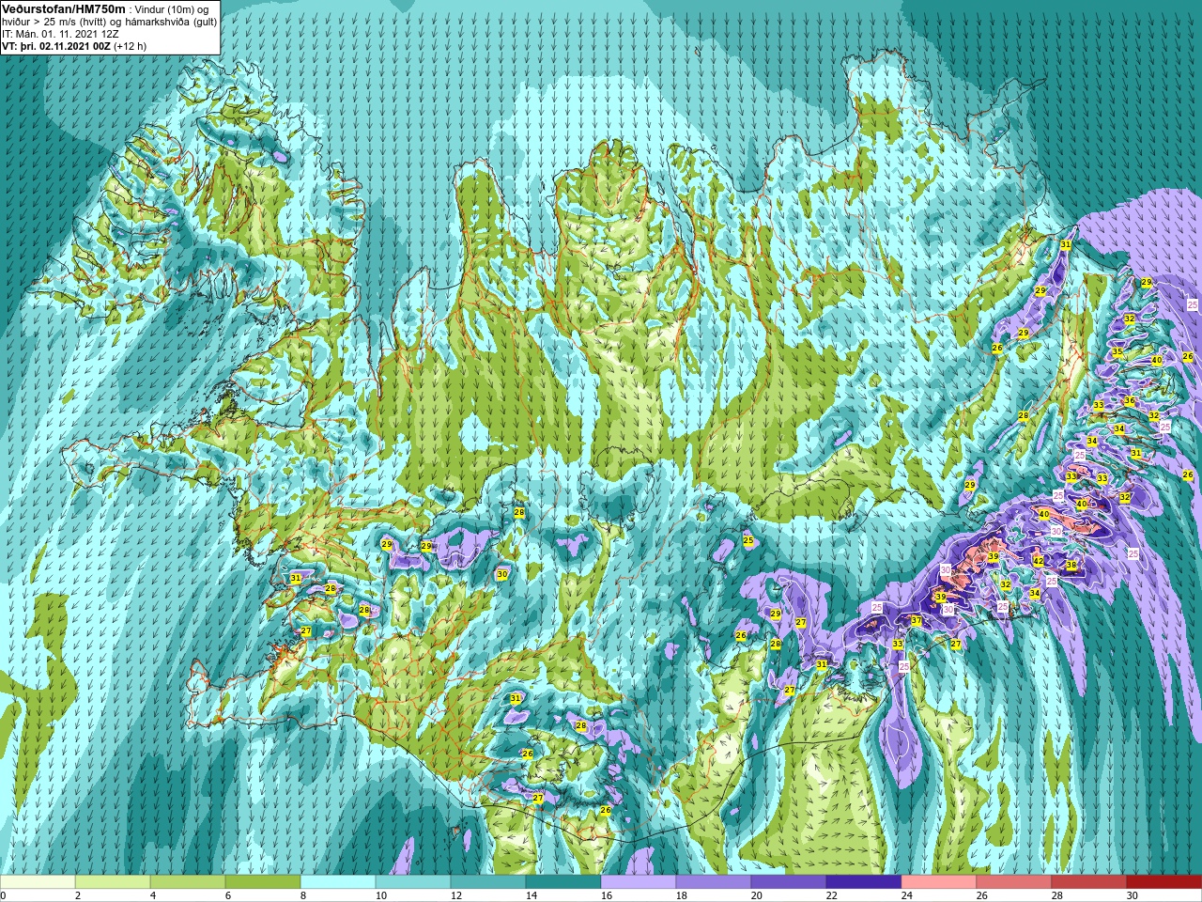This screenshot has width=1202, height=902.
Task: Click the "IT: Mán. 01. 11. 2021 12Z" line
Action: coord(60,34)
